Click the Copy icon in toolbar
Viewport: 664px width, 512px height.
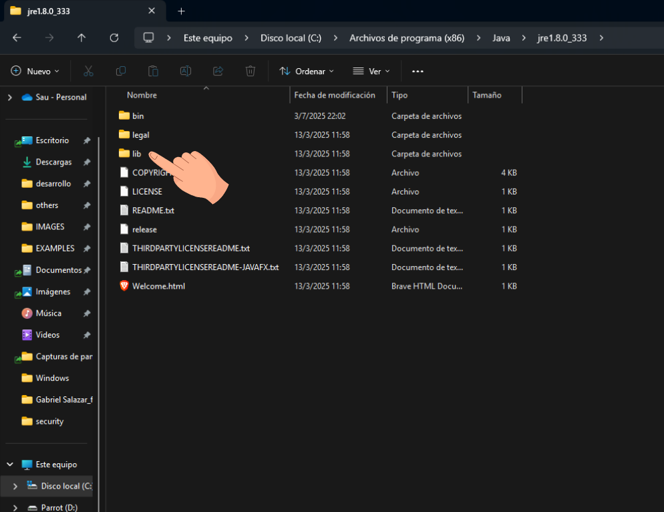click(121, 72)
